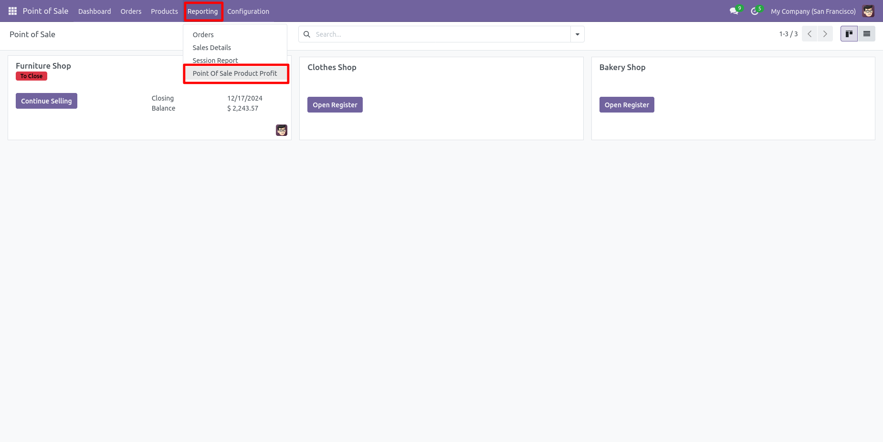Open My Company (San Francisco) switcher
The width and height of the screenshot is (883, 442).
click(813, 11)
